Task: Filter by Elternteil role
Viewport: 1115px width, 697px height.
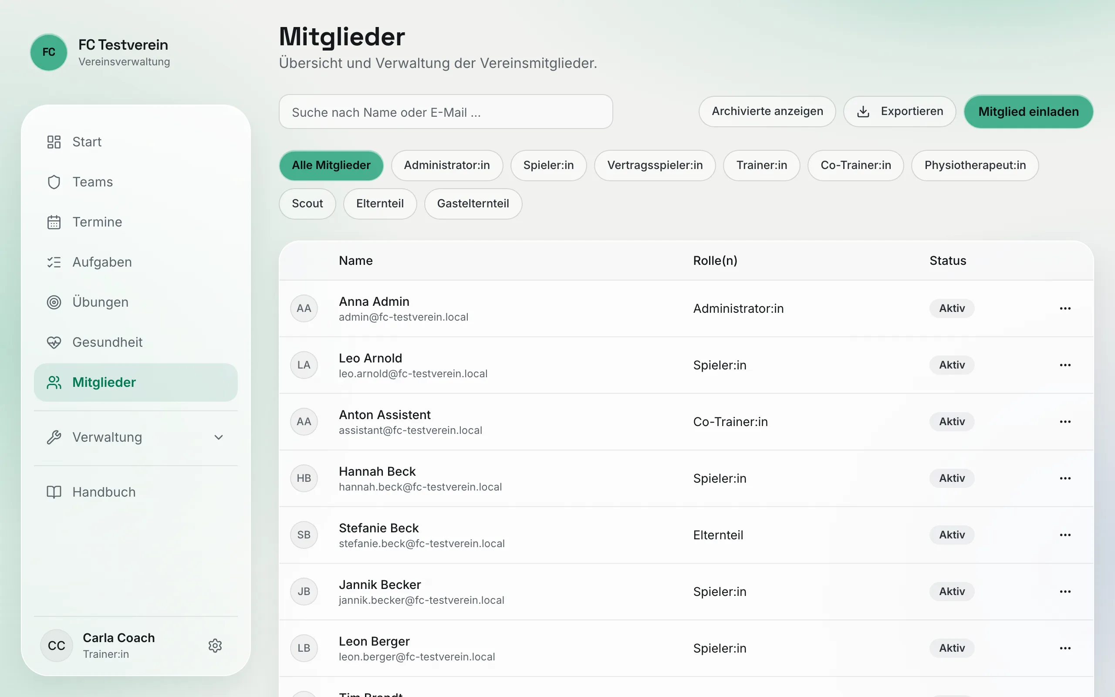Action: tap(380, 204)
